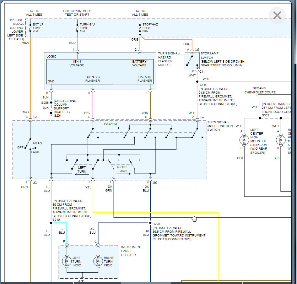Click the left center high mounted stop lamp symbol

pyautogui.click(x=244, y=140)
